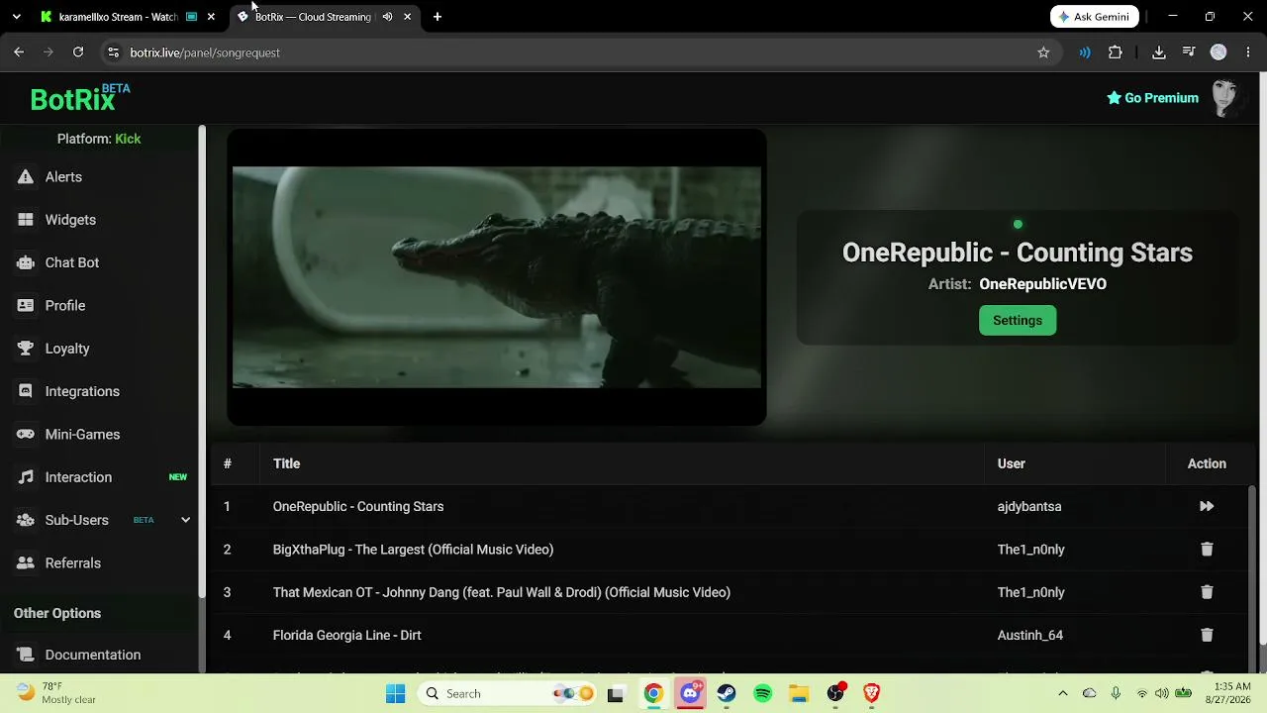This screenshot has height=713, width=1267.
Task: Click the address bar URL field
Action: (576, 52)
